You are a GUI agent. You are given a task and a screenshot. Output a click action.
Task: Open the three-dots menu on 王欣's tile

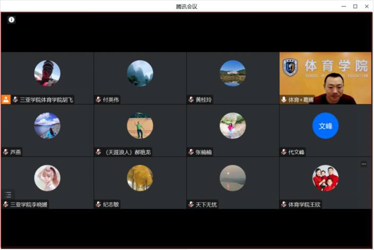coord(363,164)
